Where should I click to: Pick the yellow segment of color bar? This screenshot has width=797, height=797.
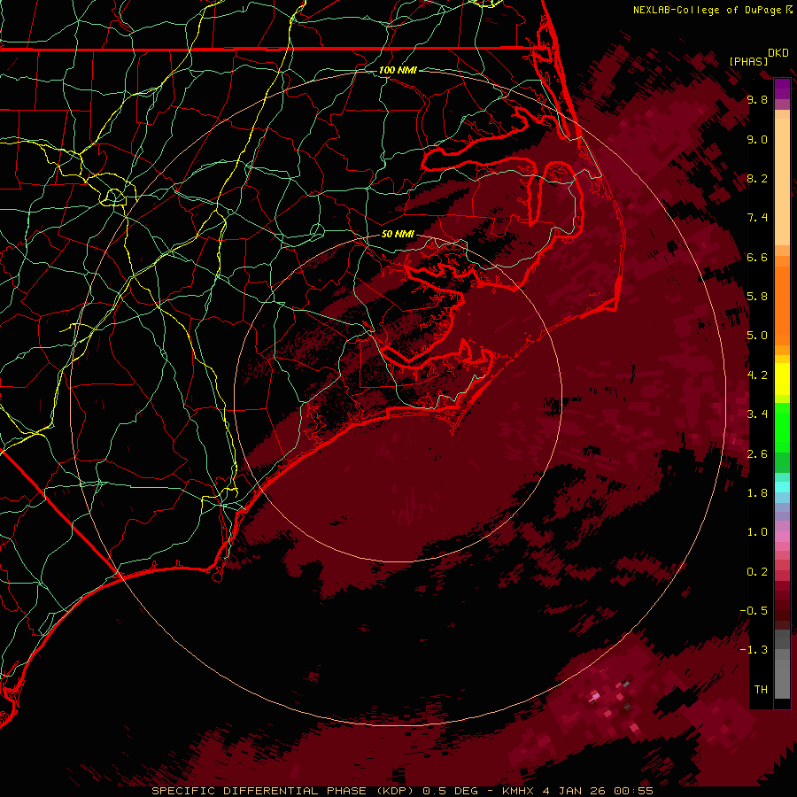pos(782,379)
